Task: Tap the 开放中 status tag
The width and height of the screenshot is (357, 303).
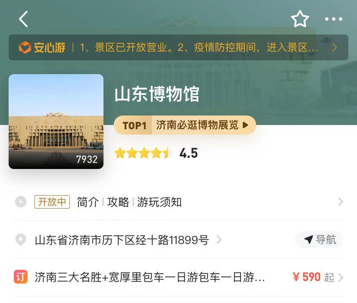Action: (x=52, y=202)
